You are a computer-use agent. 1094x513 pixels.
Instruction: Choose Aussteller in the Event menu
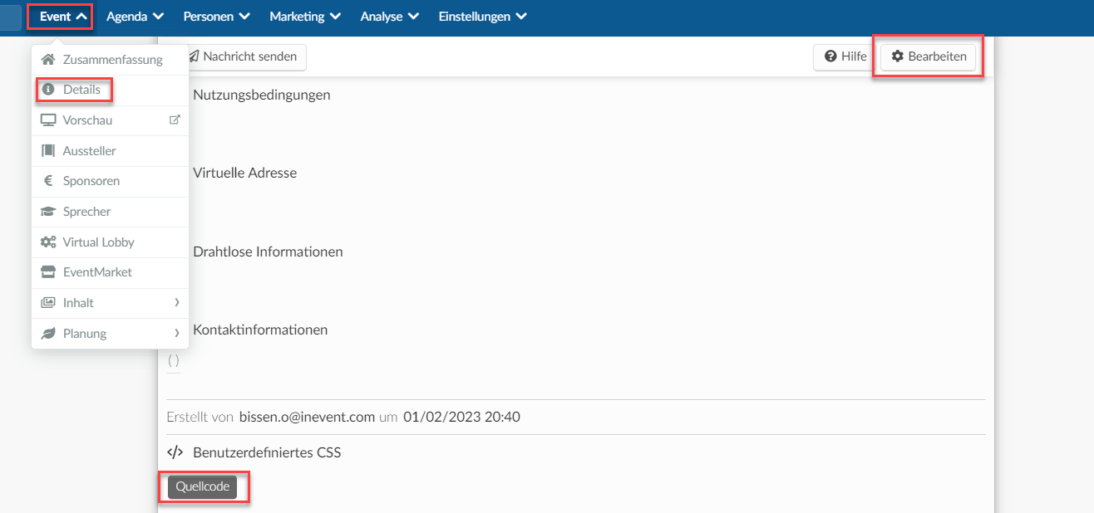tap(110, 151)
